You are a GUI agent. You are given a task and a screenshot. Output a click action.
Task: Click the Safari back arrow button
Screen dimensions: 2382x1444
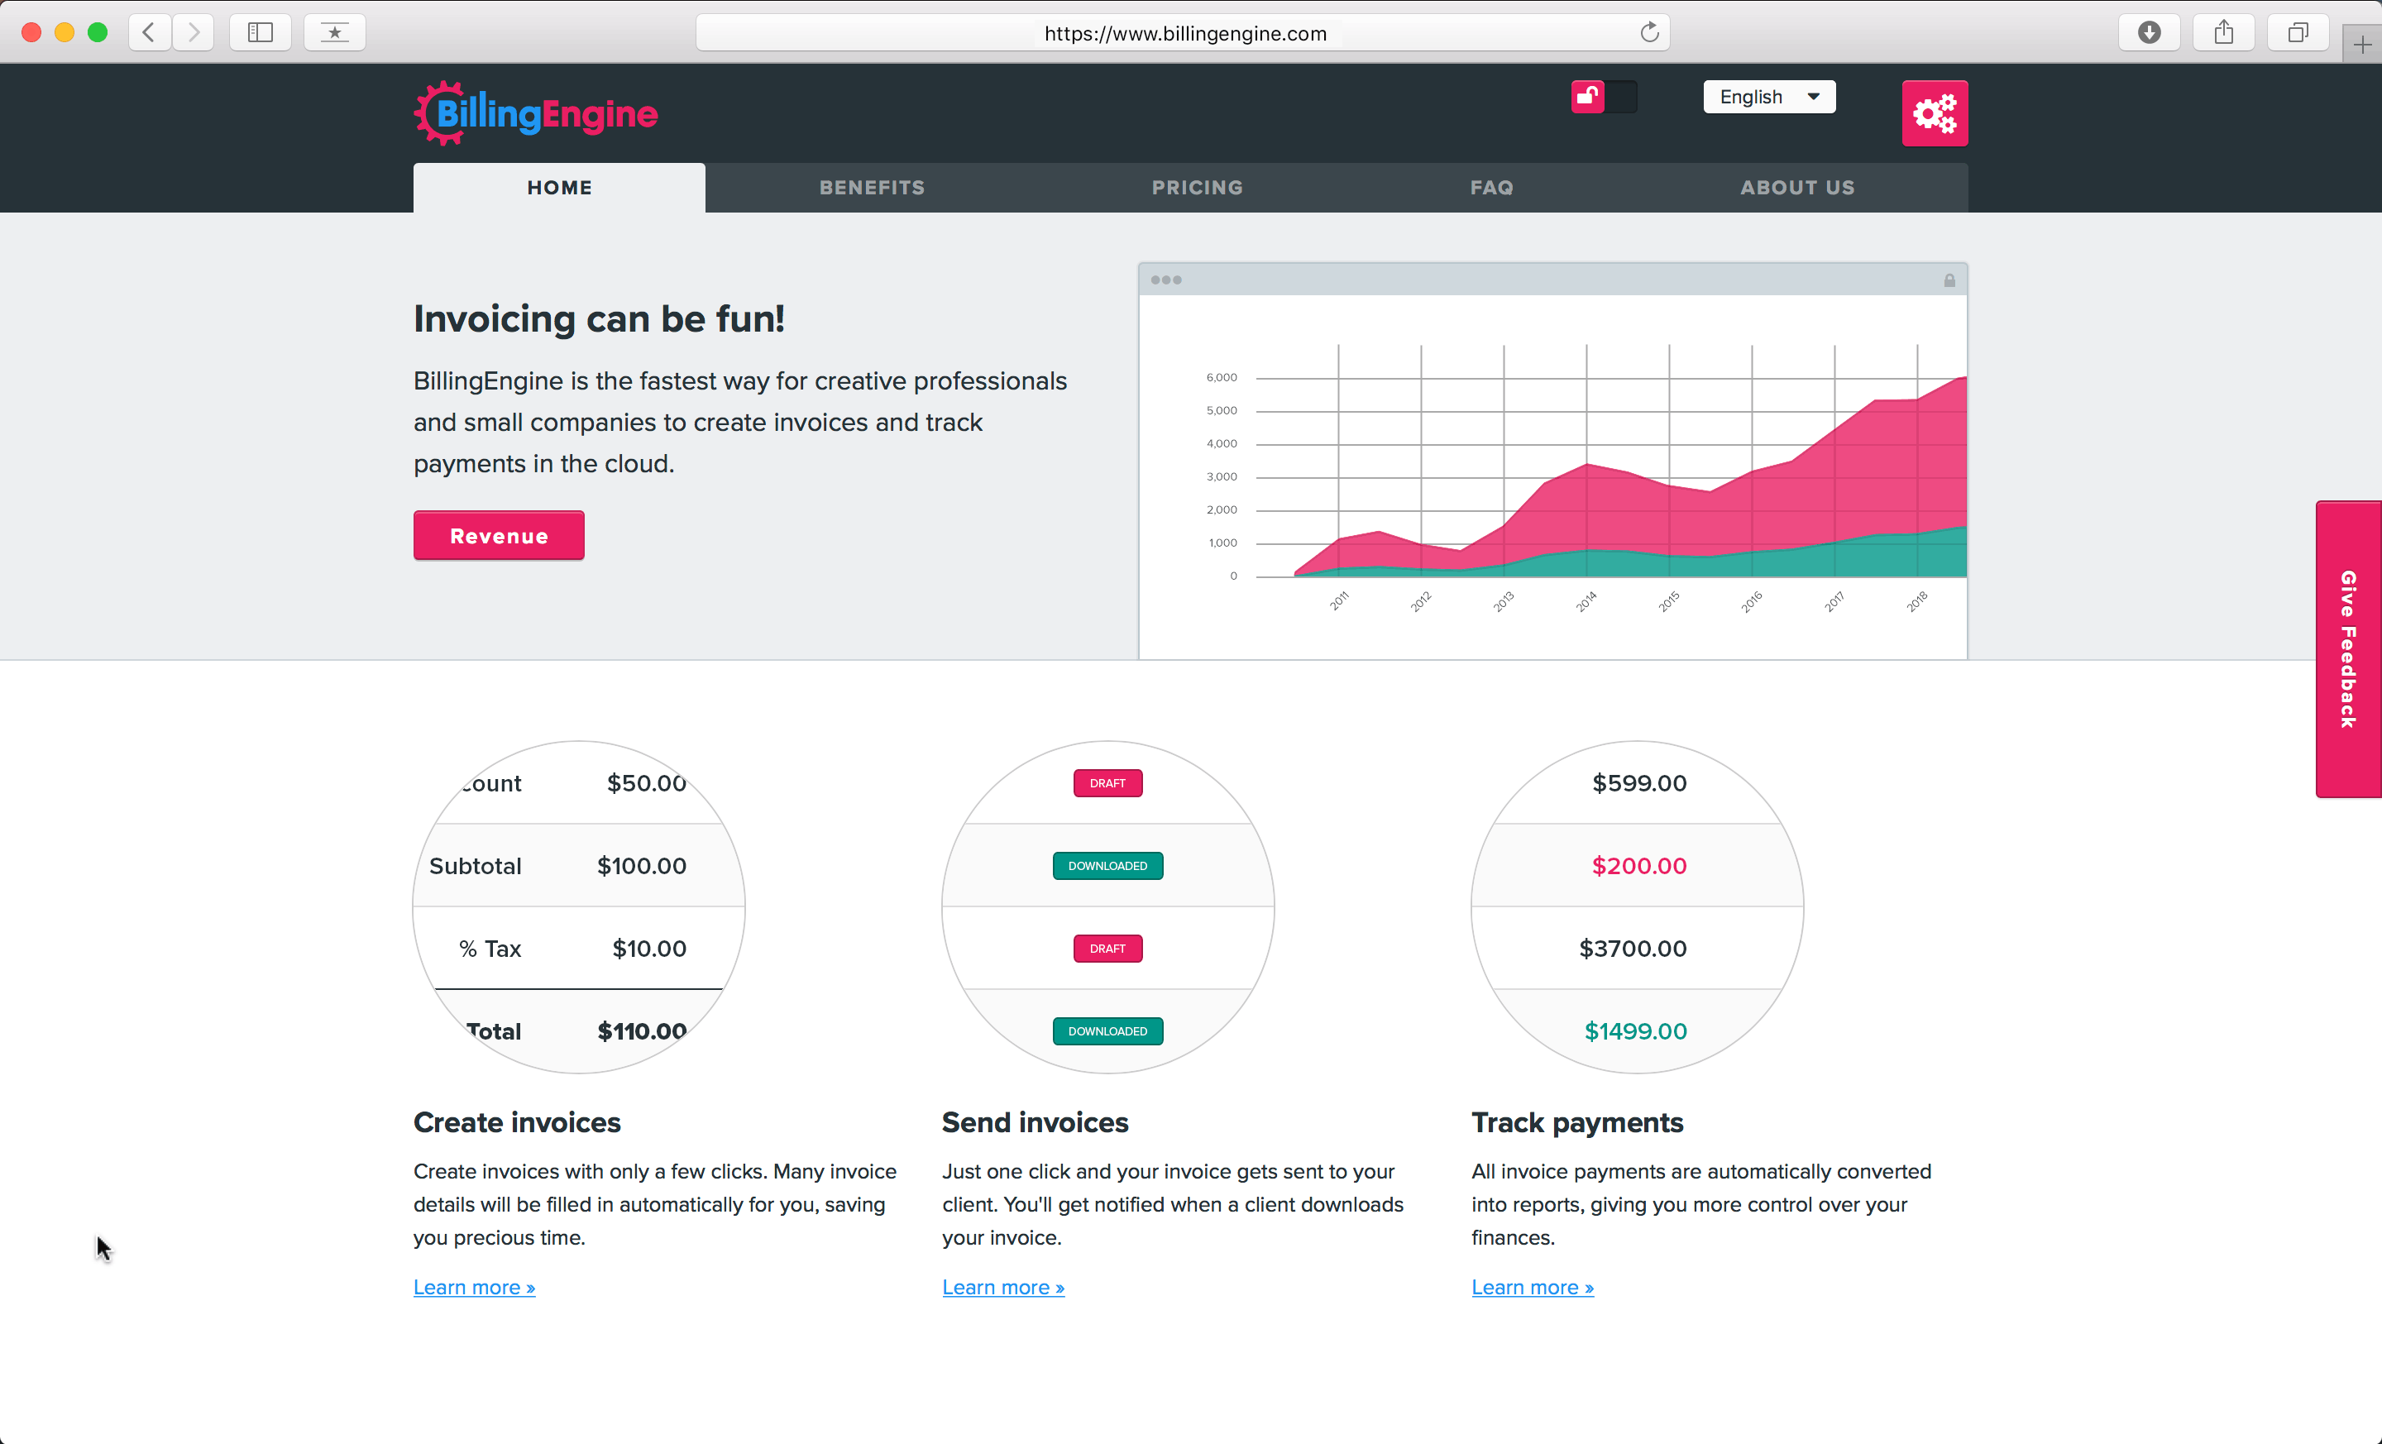pyautogui.click(x=150, y=33)
